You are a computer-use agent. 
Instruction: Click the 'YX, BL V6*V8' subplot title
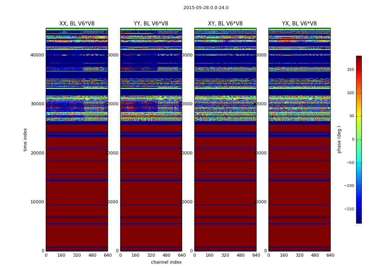(299, 24)
